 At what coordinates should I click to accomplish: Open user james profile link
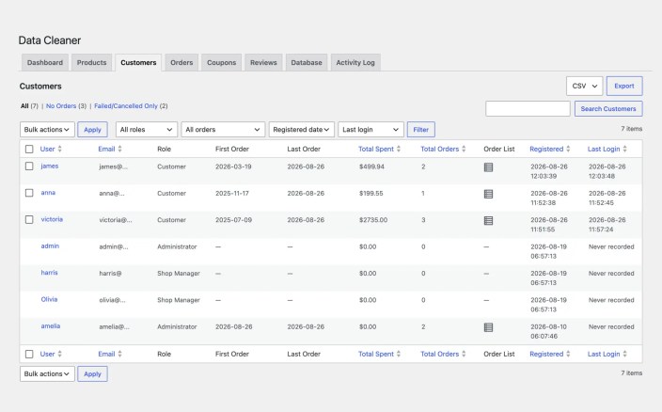(50, 166)
